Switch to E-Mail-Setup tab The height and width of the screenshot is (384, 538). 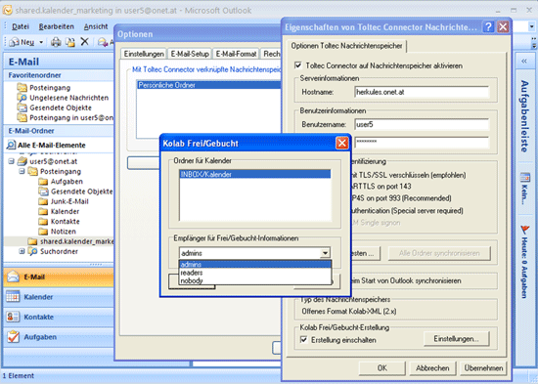(x=190, y=54)
